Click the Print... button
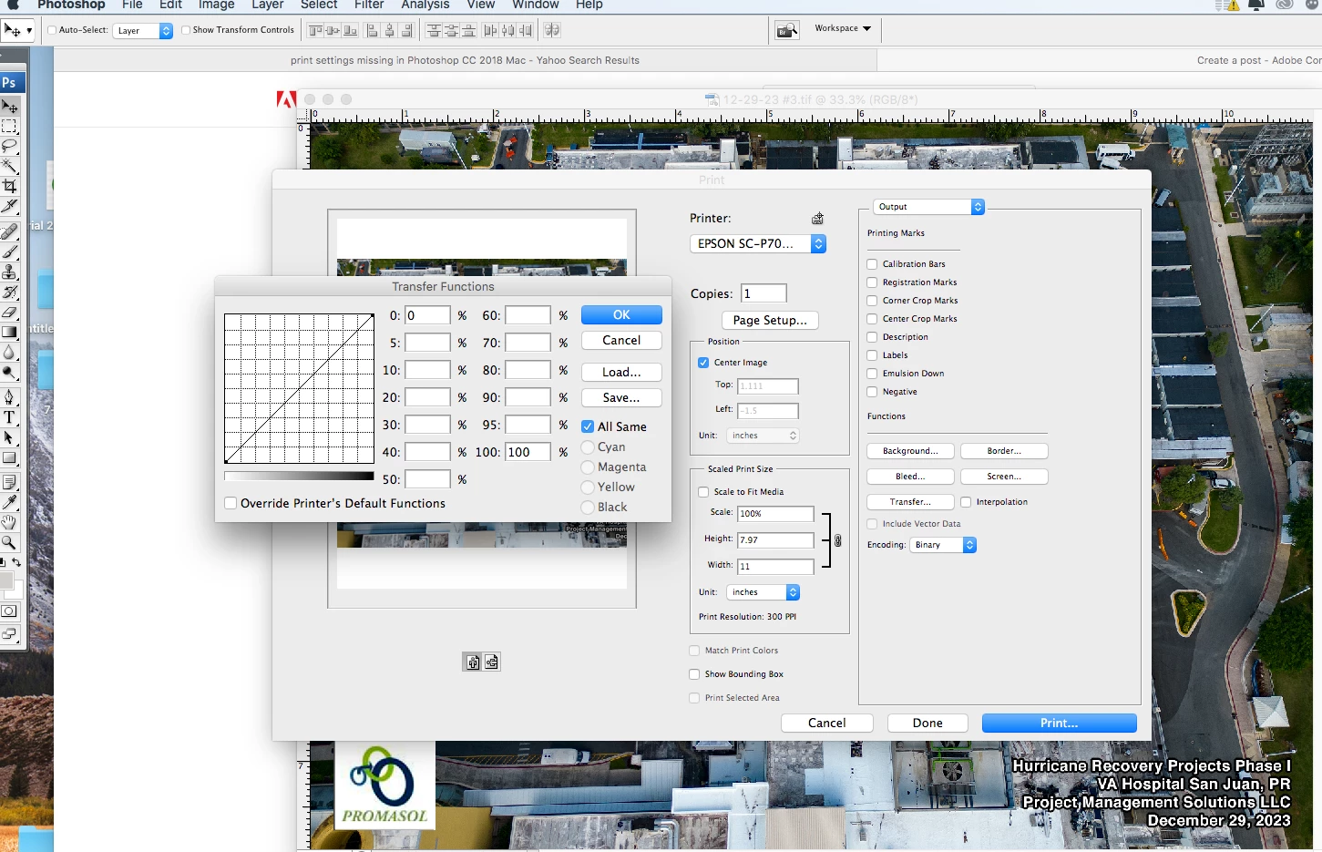Viewport: 1322px width, 852px height. point(1059,723)
